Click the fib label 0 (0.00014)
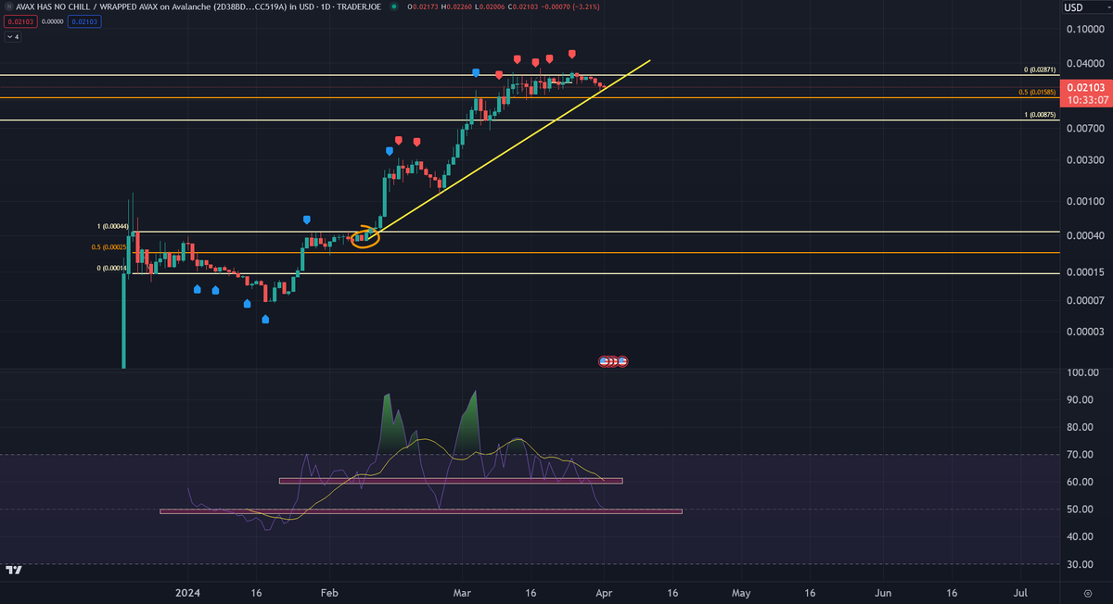 click(112, 268)
